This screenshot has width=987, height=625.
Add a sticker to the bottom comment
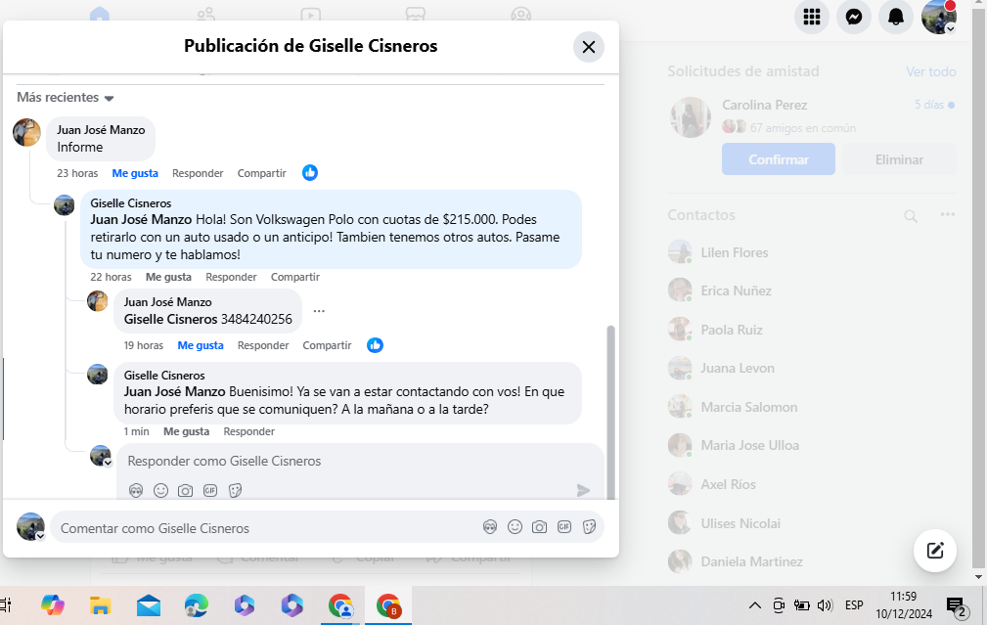coord(589,527)
